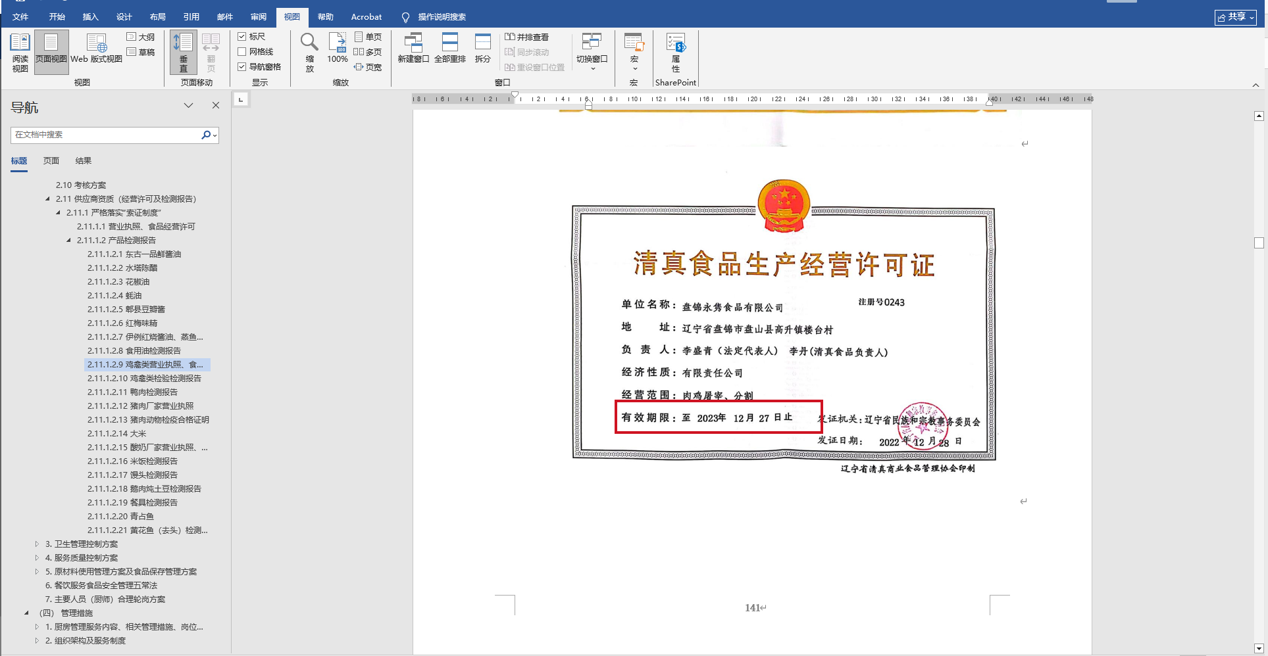Open Draft view (草稿)
The height and width of the screenshot is (656, 1268).
[x=141, y=52]
